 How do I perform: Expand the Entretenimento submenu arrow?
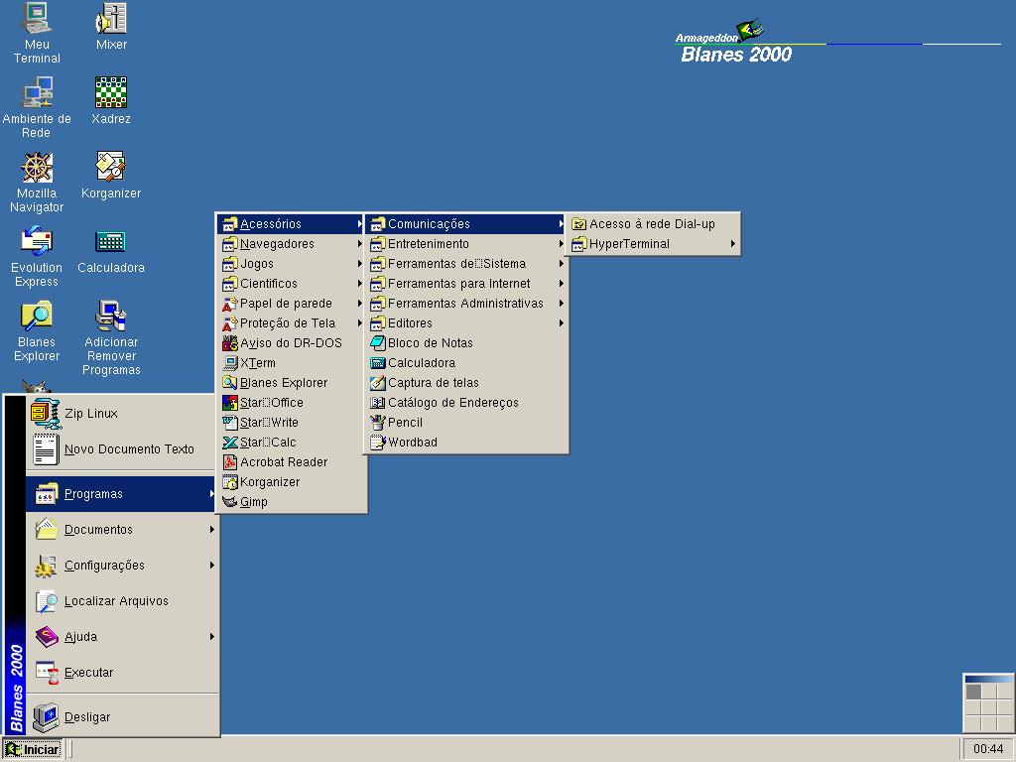pos(562,244)
